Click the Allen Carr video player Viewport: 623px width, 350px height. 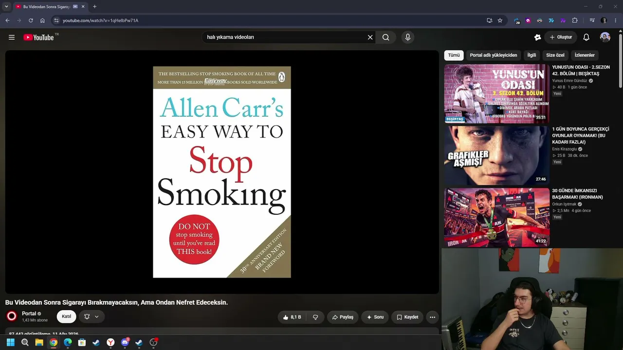tap(222, 172)
